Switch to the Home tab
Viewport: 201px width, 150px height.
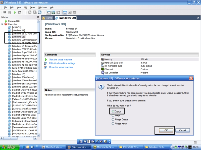[x=47, y=18]
